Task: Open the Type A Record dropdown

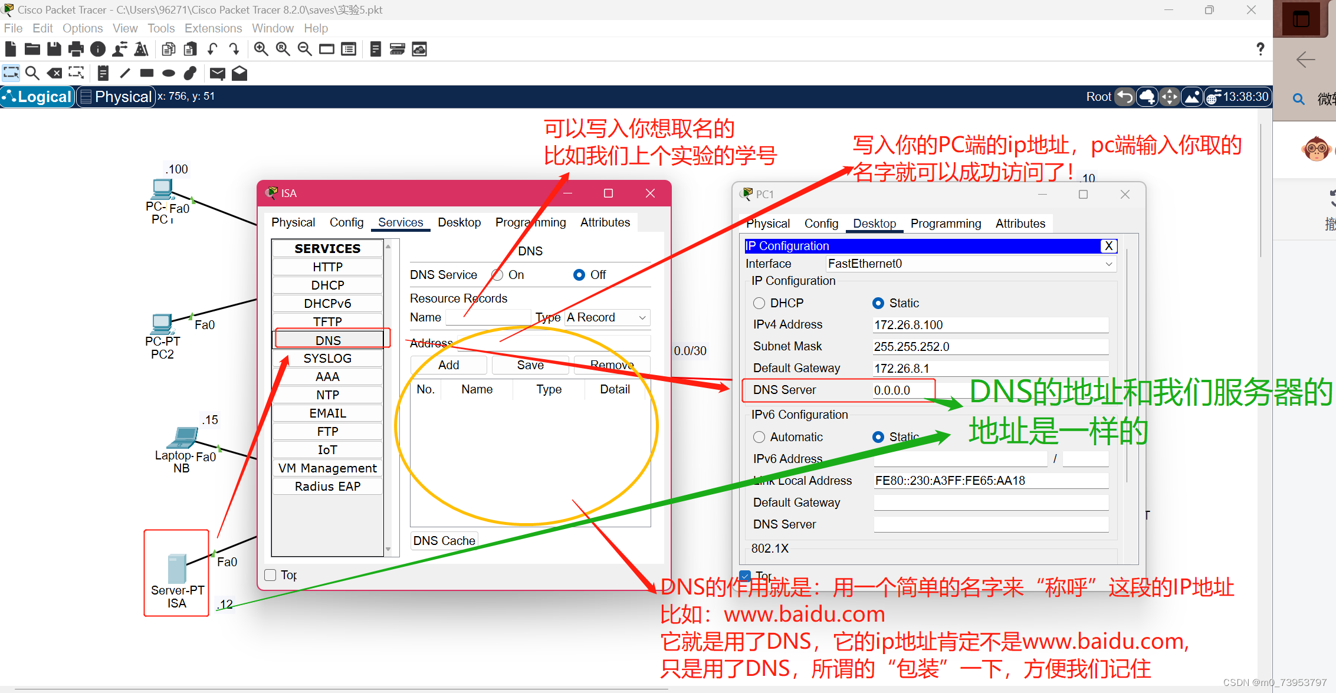Action: click(607, 317)
